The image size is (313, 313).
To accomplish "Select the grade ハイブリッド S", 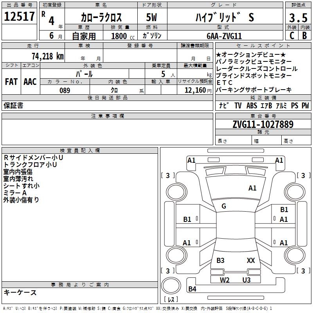I will pyautogui.click(x=225, y=17).
